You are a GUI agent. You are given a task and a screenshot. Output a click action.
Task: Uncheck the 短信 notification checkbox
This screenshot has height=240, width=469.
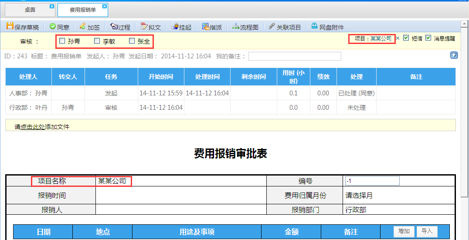click(406, 38)
